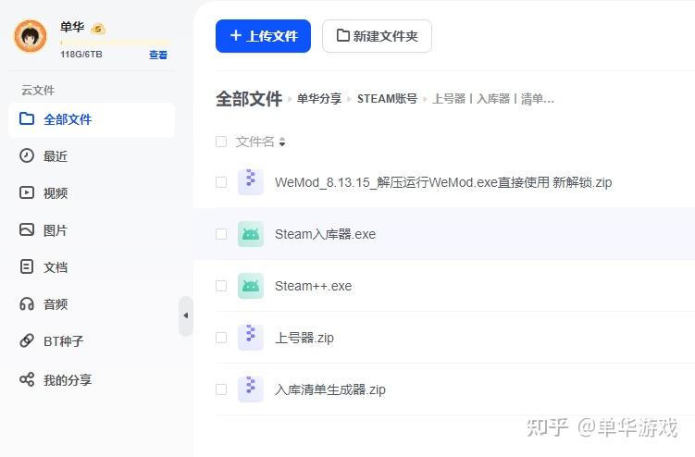Check the 入库清单生成器.zip checkbox
This screenshot has width=695, height=457.
coord(221,389)
